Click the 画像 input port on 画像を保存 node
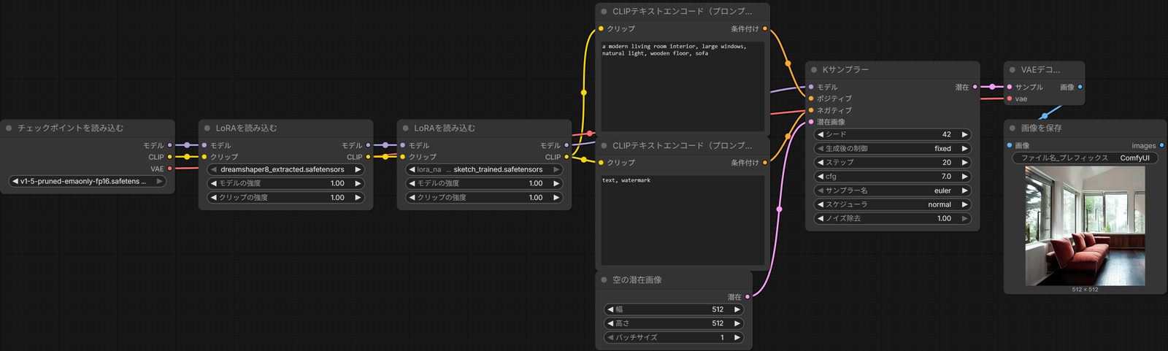The width and height of the screenshot is (1168, 351). point(1010,145)
